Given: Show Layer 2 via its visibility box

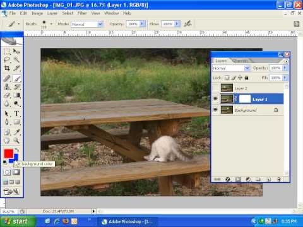Looking at the screenshot, I should pos(215,88).
